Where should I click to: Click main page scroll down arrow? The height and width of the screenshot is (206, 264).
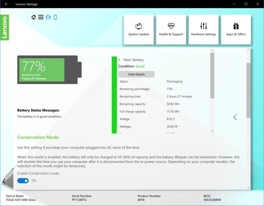coord(248,188)
